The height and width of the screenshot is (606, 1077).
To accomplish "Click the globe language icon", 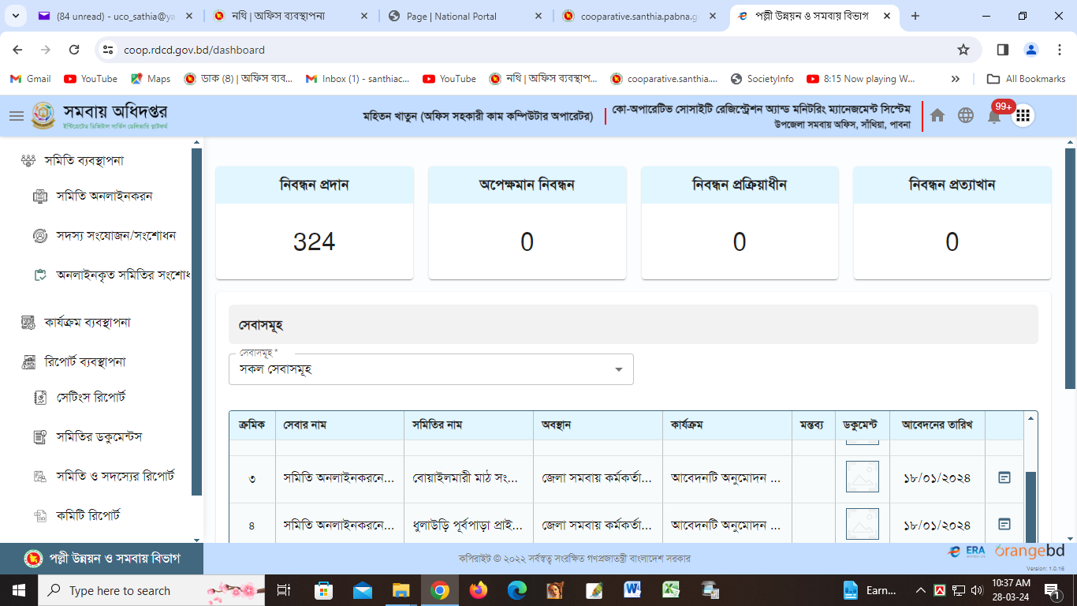I will [966, 115].
